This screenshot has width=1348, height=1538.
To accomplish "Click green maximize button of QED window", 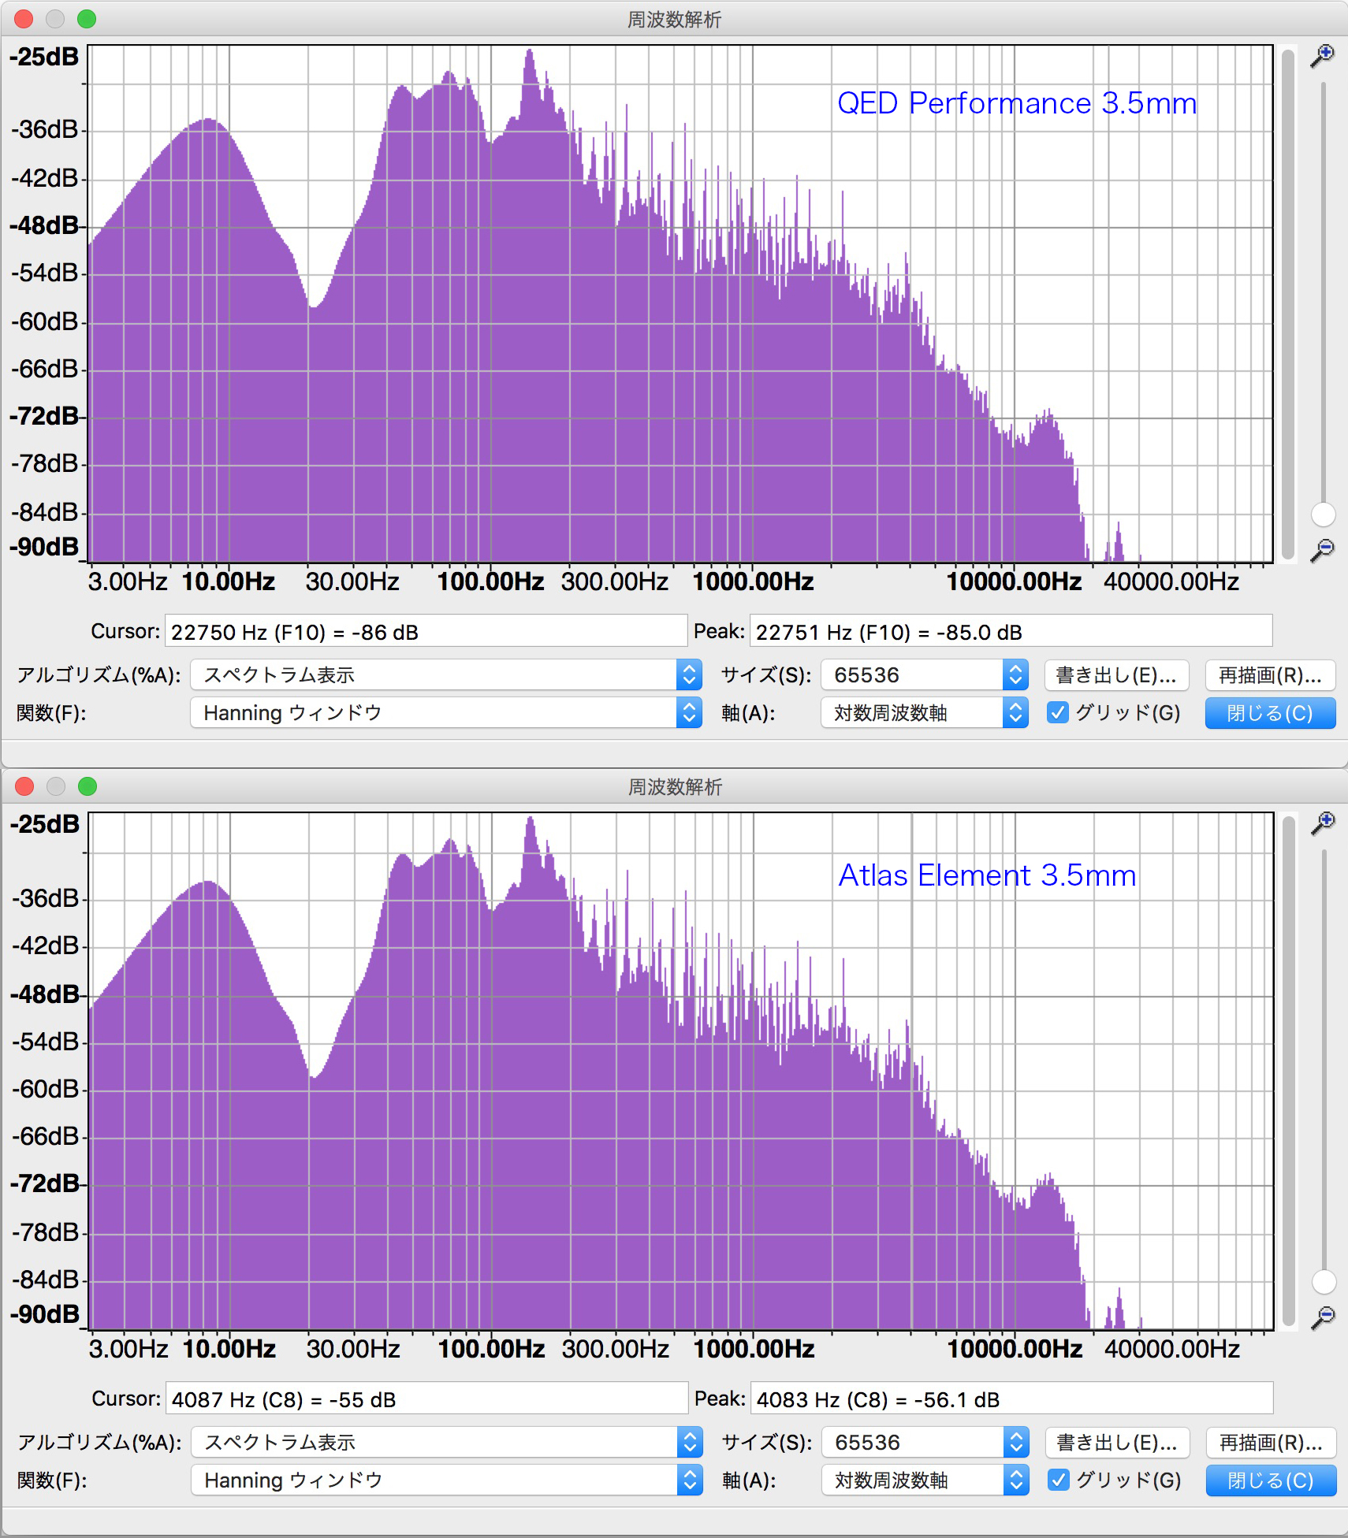I will coord(87,19).
